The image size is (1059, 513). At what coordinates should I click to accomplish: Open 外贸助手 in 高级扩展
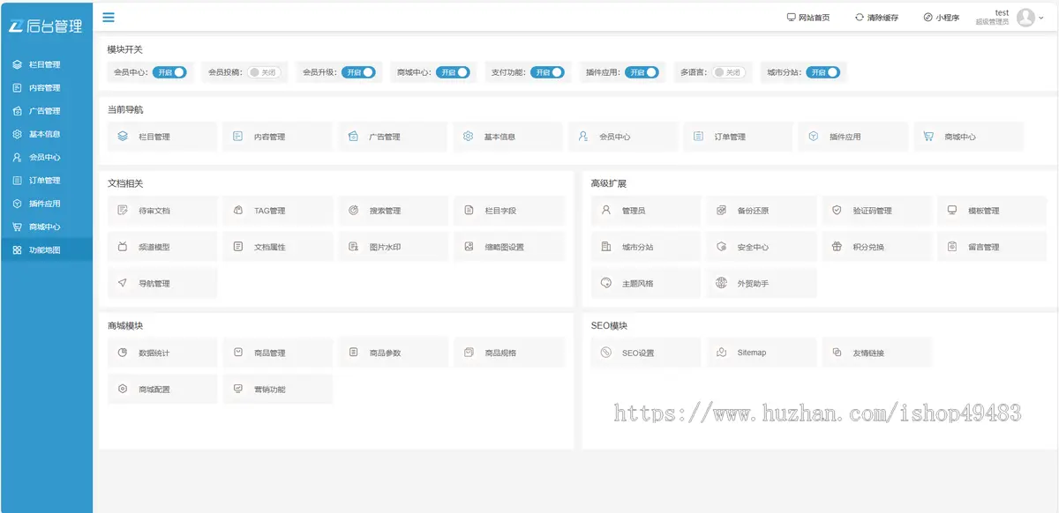(x=762, y=283)
